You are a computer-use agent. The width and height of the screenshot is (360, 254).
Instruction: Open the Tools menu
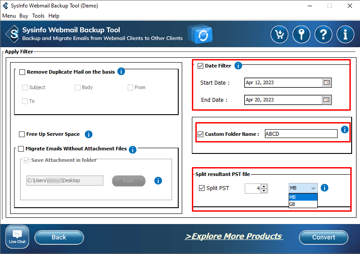point(38,16)
